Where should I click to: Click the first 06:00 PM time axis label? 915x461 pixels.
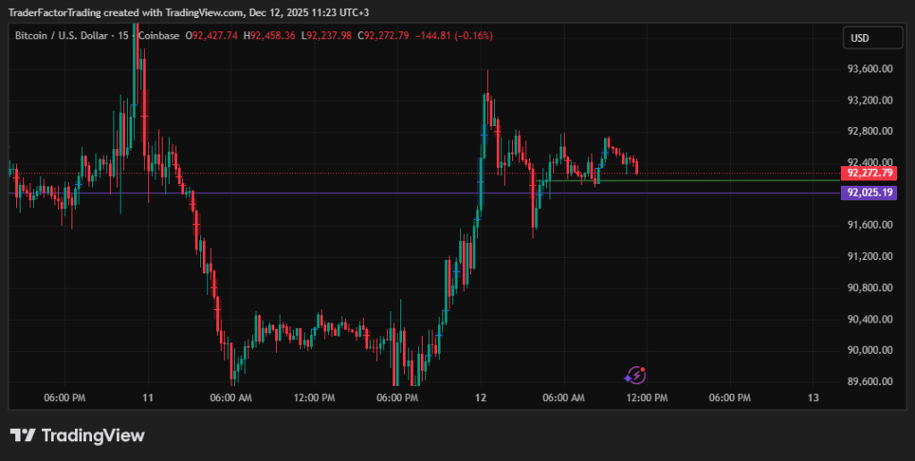64,398
